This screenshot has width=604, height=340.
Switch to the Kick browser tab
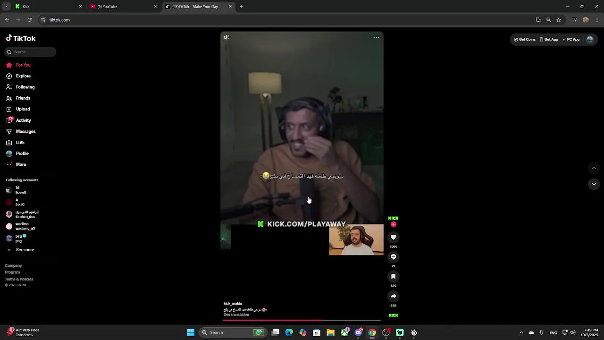(47, 7)
